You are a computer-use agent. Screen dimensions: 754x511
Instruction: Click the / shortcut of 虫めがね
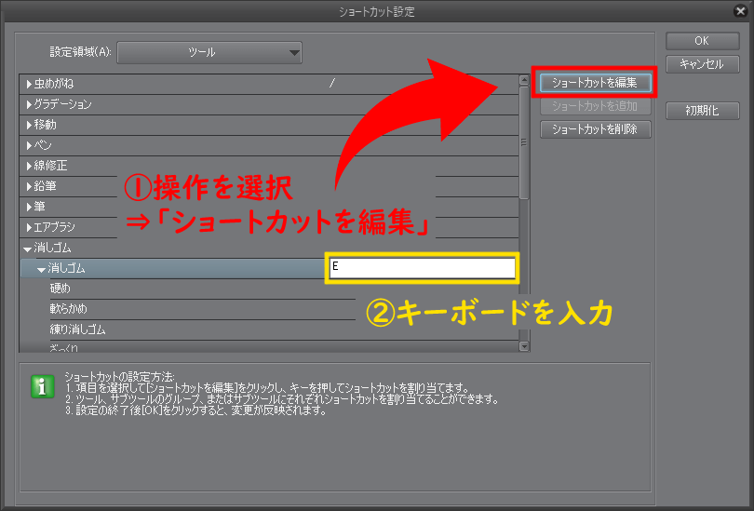tap(331, 84)
